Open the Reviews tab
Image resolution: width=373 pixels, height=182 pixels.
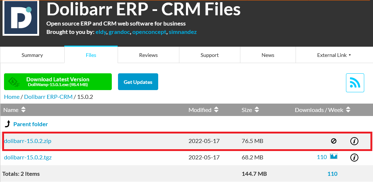point(148,55)
